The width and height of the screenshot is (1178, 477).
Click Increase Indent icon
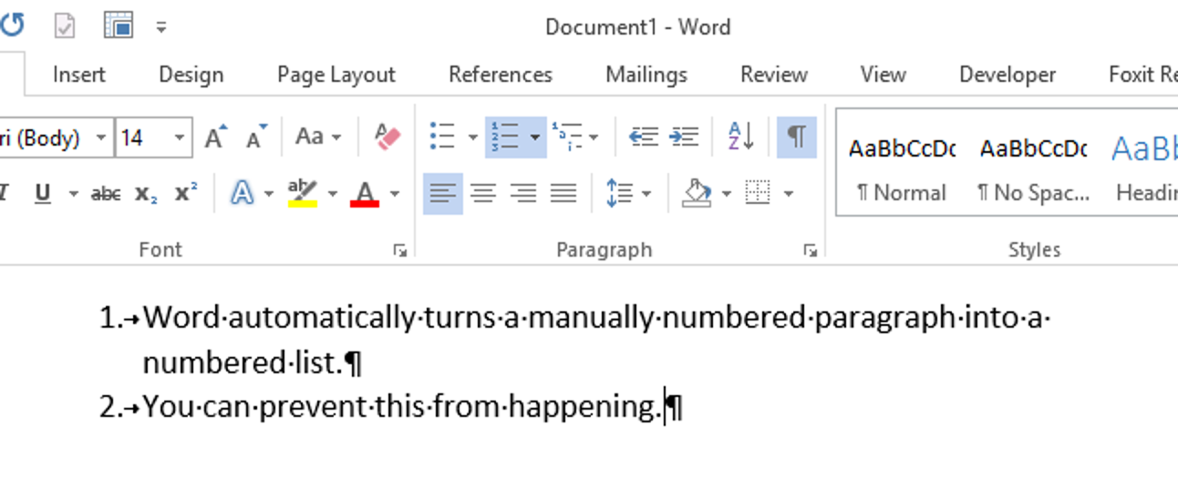683,137
